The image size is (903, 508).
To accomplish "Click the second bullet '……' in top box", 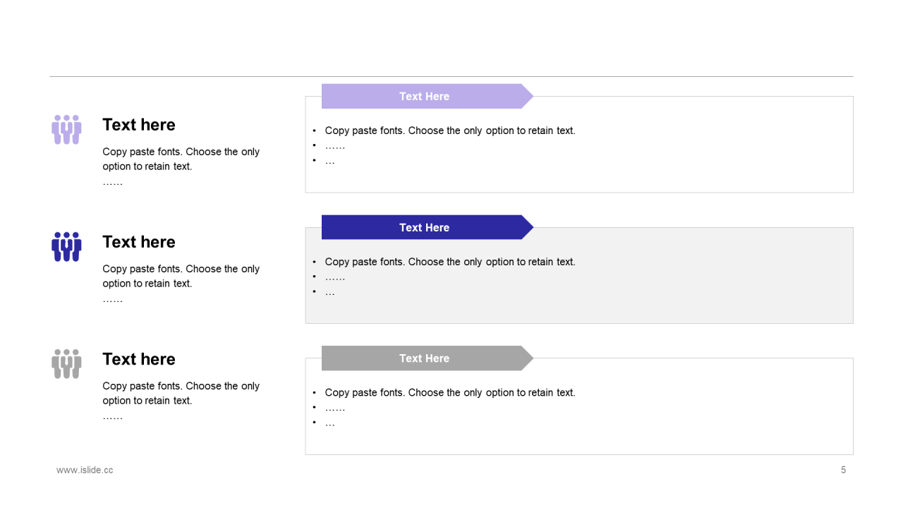I will coord(335,146).
